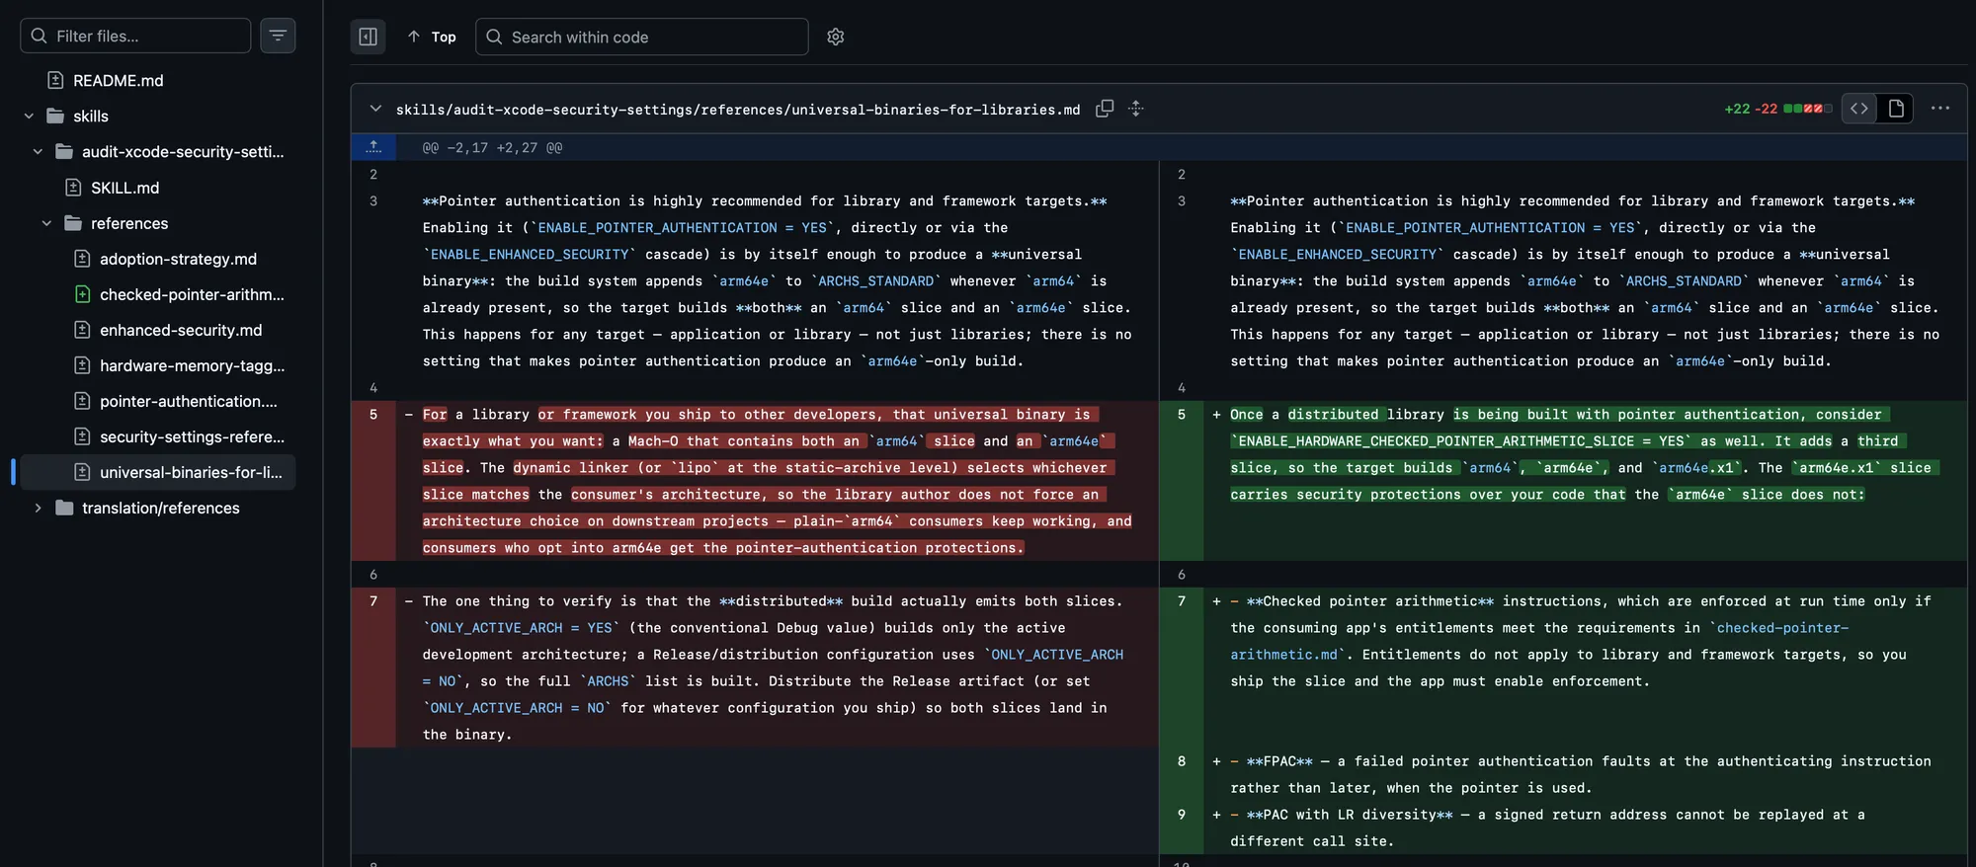
Task: Expand the translation/references folder
Action: [x=38, y=508]
